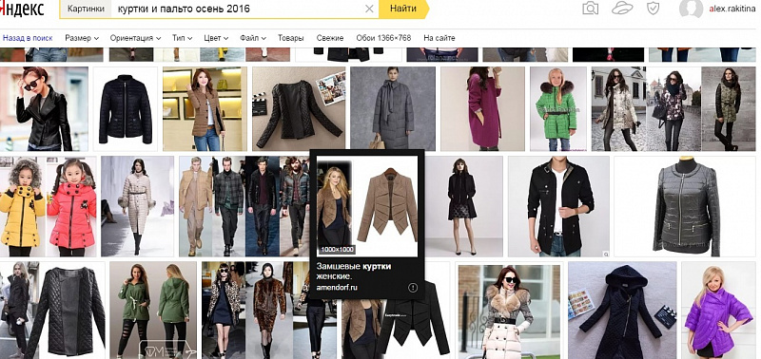Select the На сайте filter
This screenshot has width=761, height=359.
tap(439, 38)
